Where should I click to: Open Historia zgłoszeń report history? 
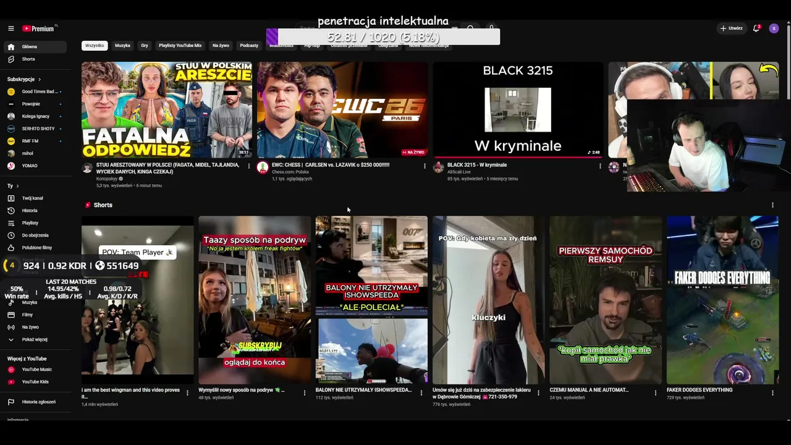coord(35,402)
